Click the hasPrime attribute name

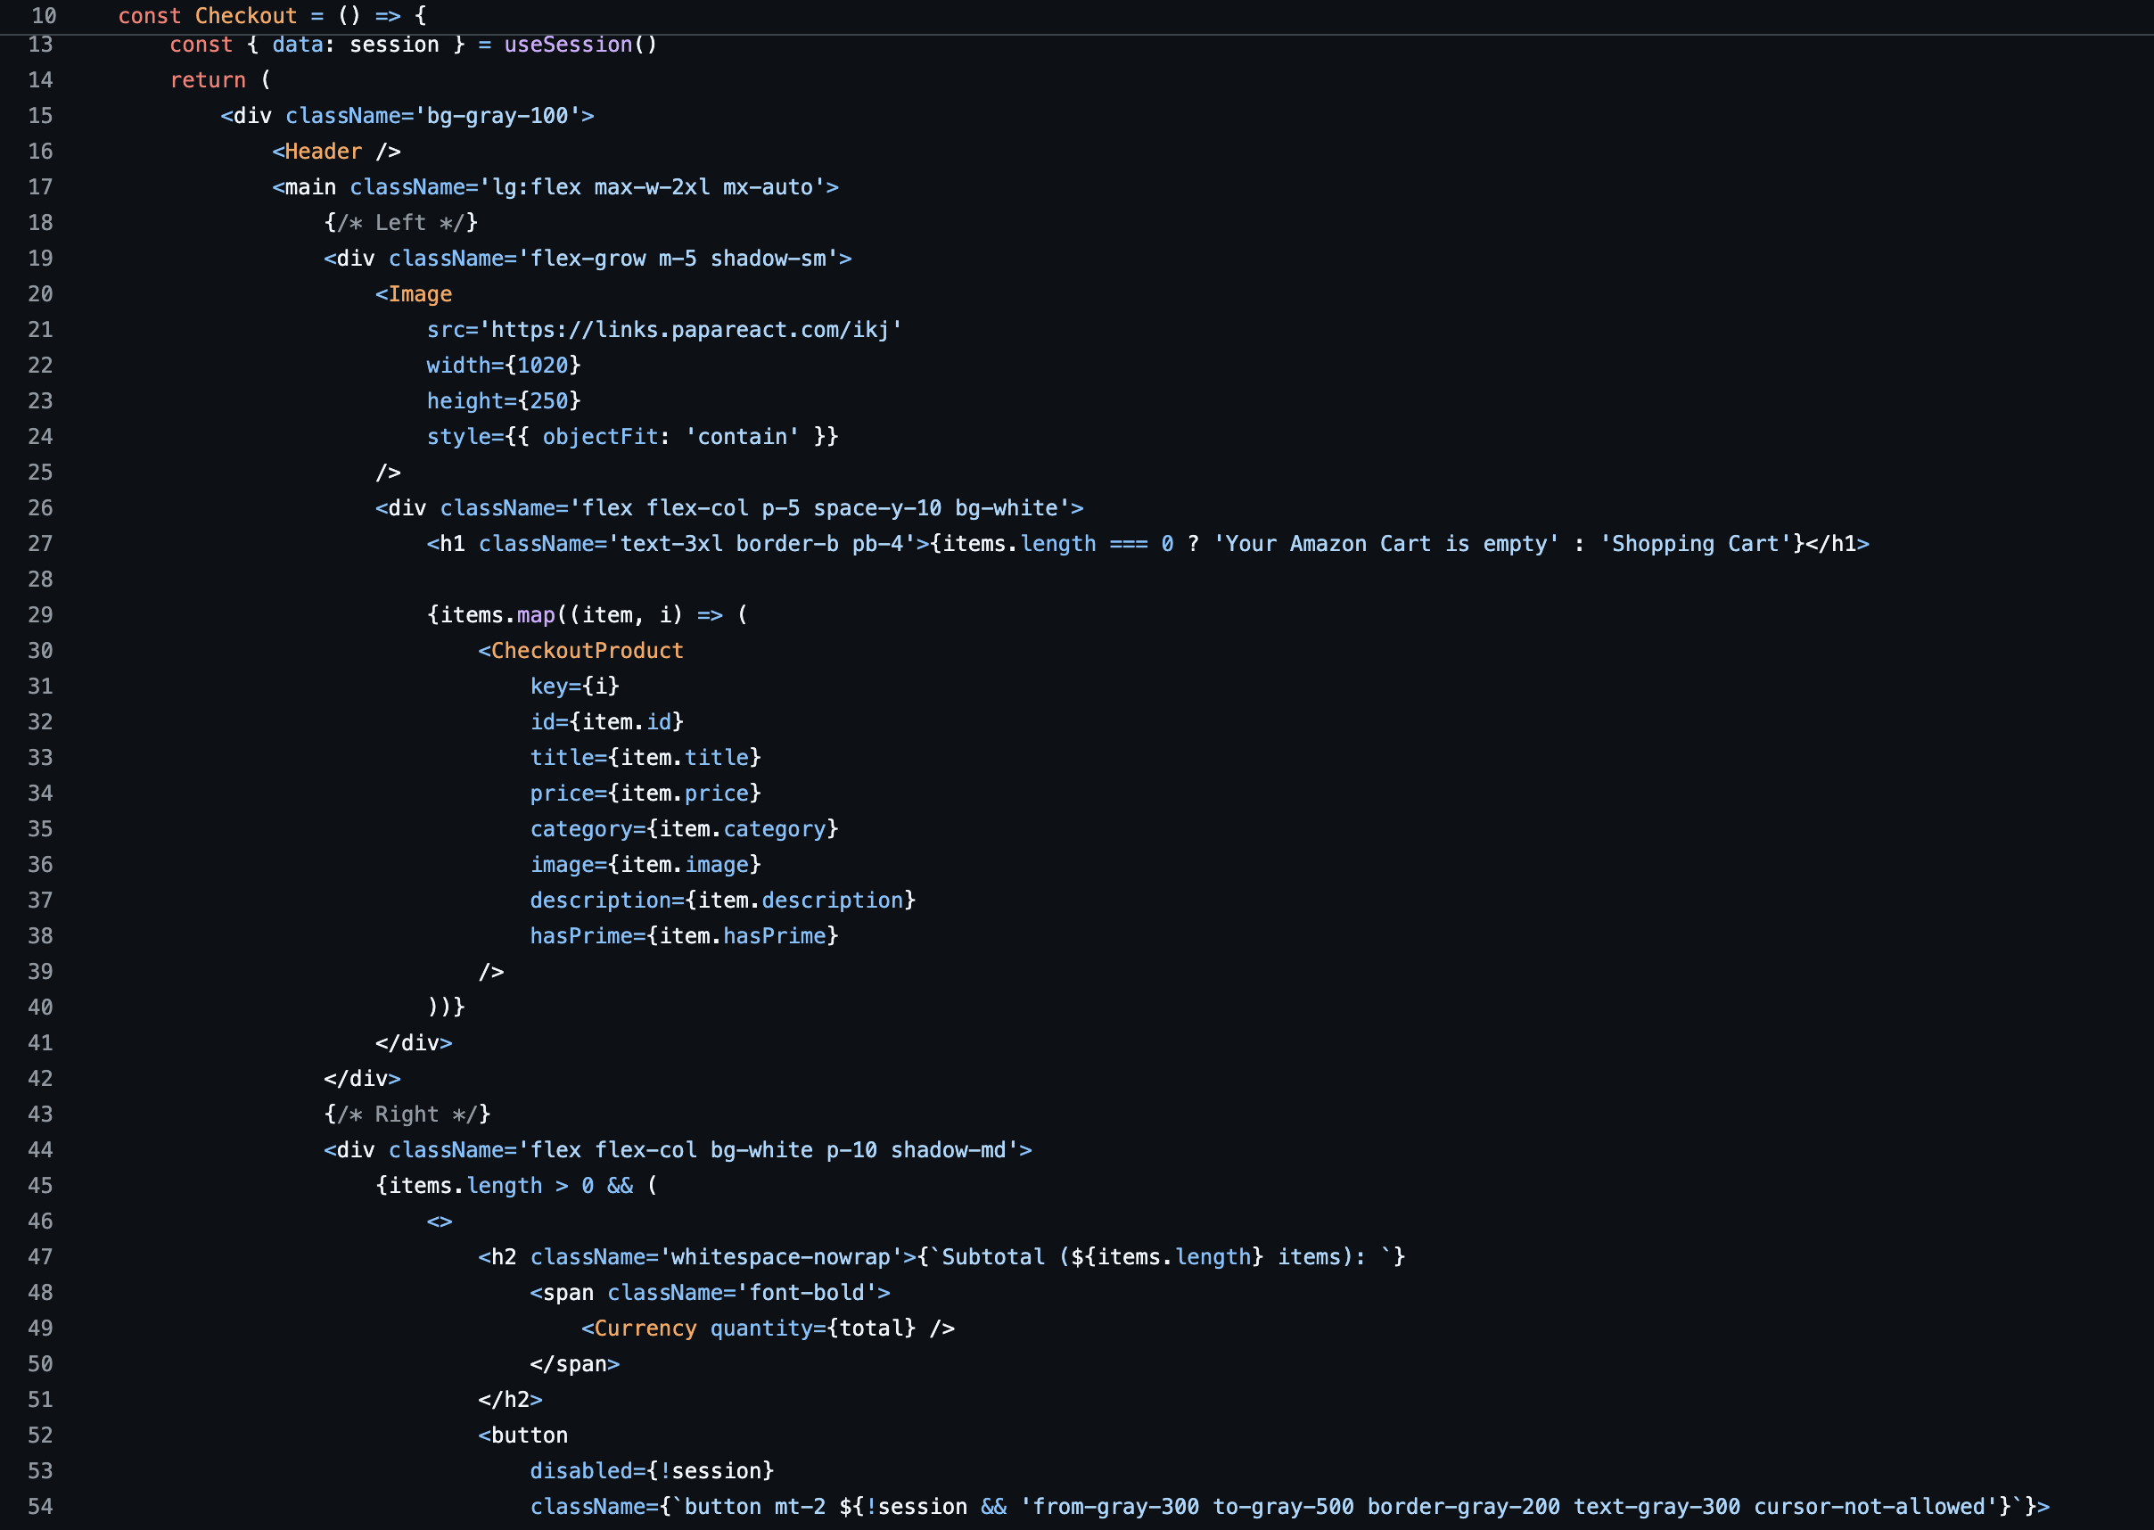tap(581, 936)
